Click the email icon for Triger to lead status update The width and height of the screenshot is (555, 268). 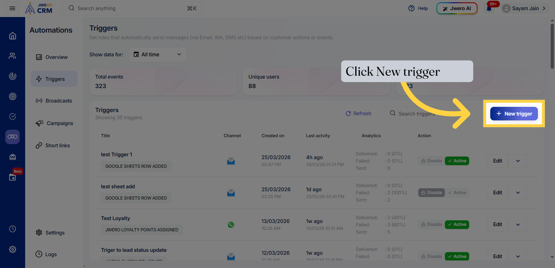click(x=231, y=256)
